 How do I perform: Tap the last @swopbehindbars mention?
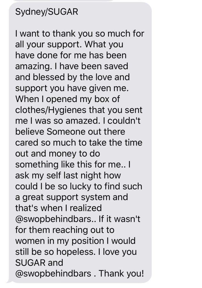53,274
